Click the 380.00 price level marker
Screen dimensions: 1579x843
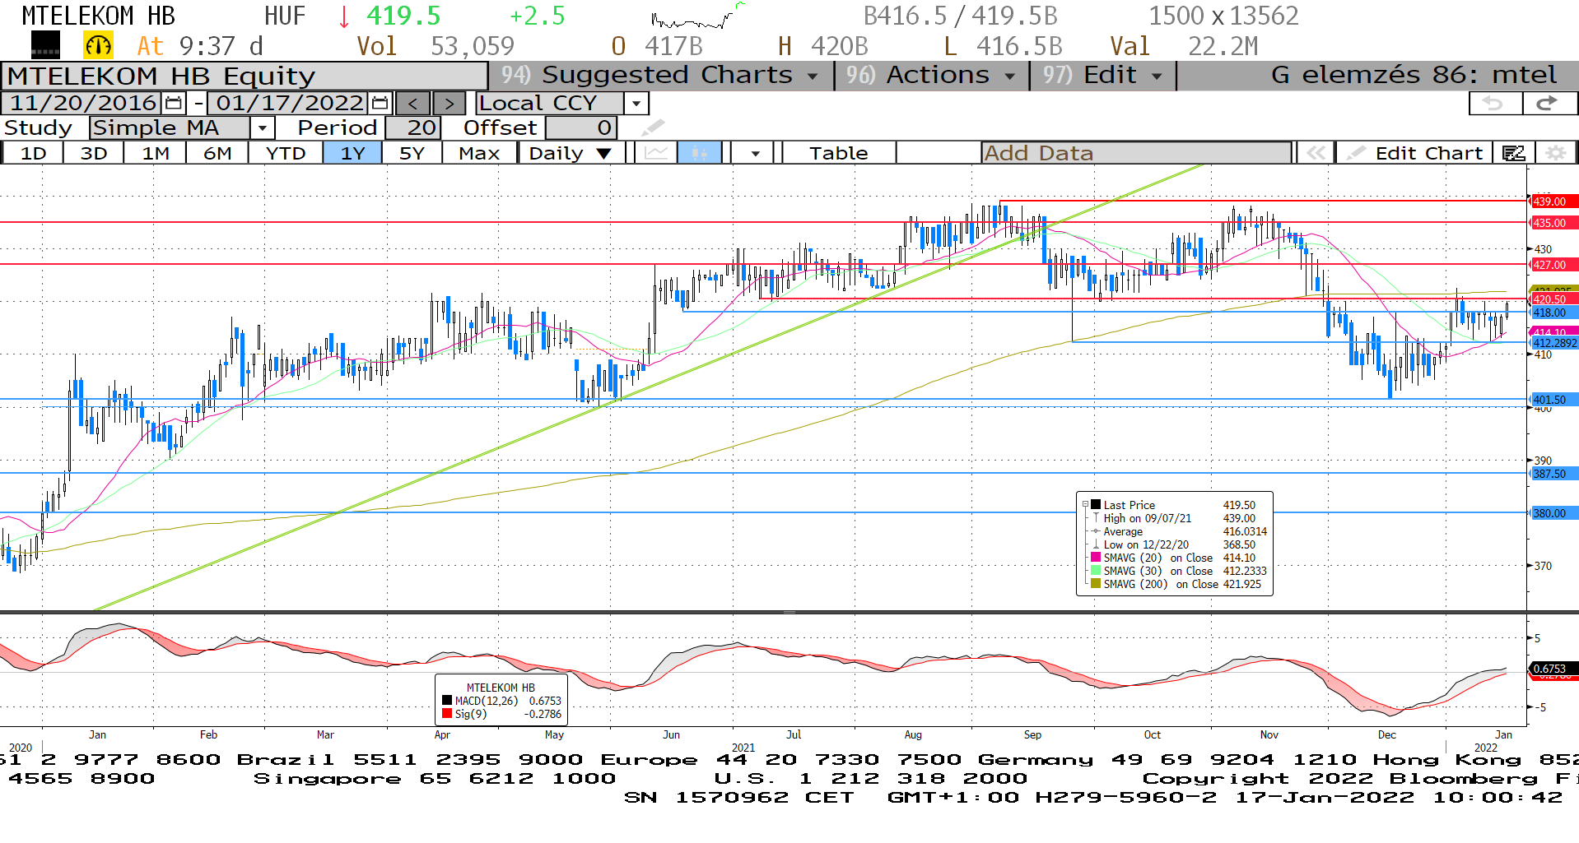point(1553,513)
